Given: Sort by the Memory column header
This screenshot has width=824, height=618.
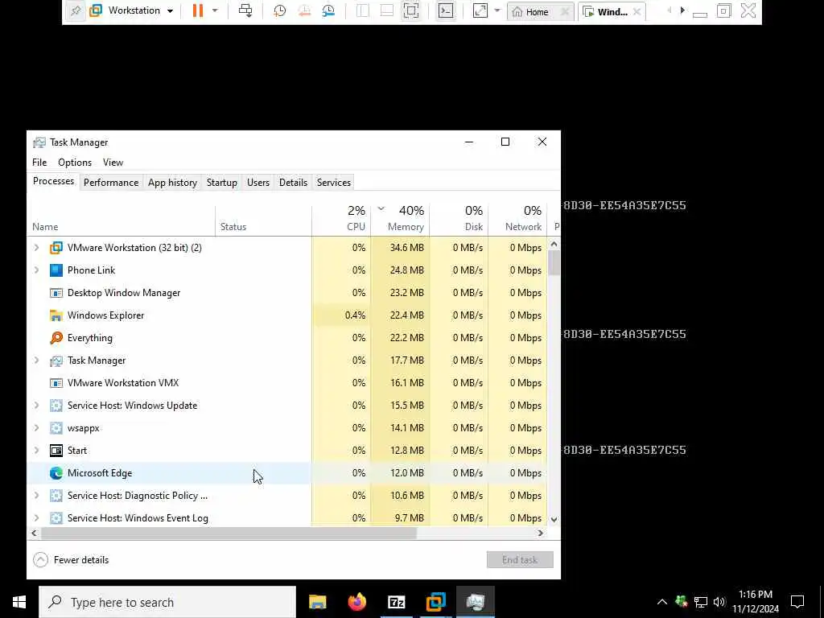Looking at the screenshot, I should (x=400, y=220).
